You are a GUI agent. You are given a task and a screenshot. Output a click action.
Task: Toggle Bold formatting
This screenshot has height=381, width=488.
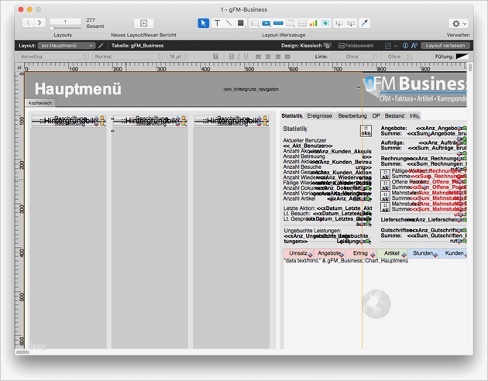click(232, 57)
